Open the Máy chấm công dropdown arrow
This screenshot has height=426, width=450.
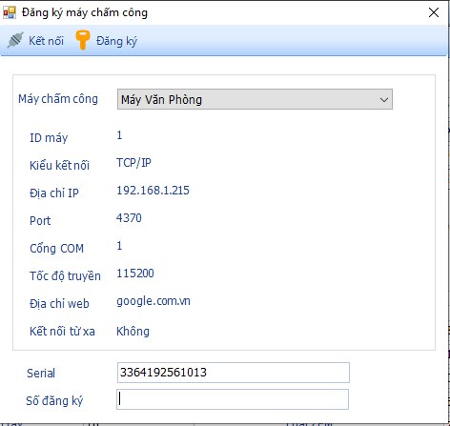coord(384,100)
